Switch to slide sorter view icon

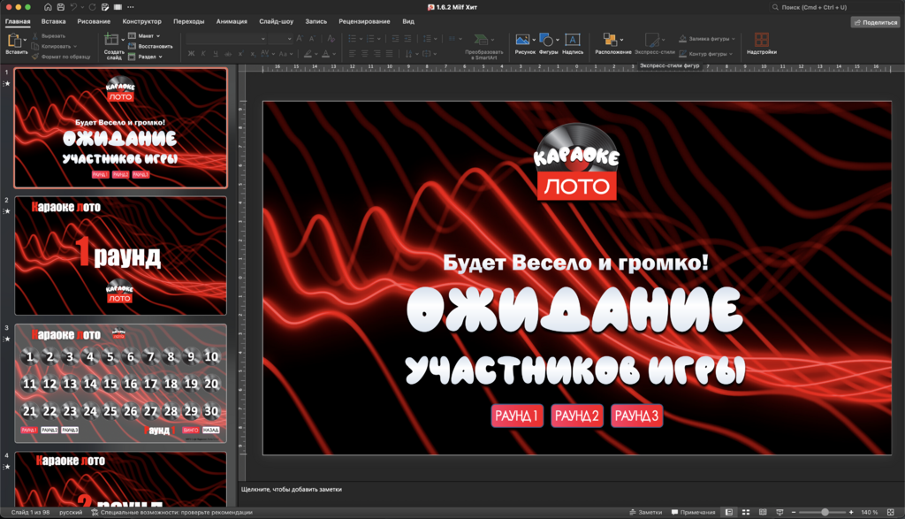tap(746, 512)
